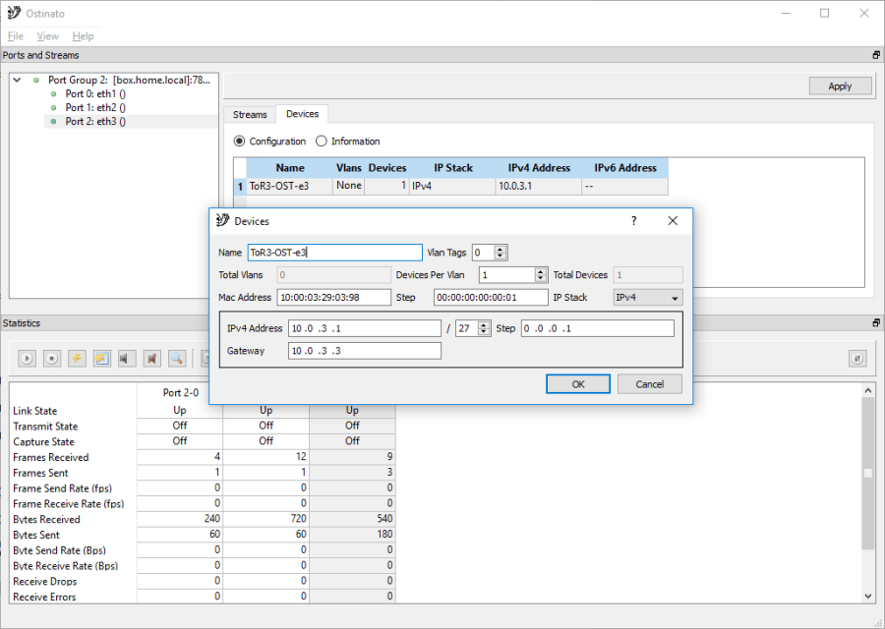This screenshot has height=629, width=885.
Task: Click the IPv4 Address field
Action: coord(365,328)
